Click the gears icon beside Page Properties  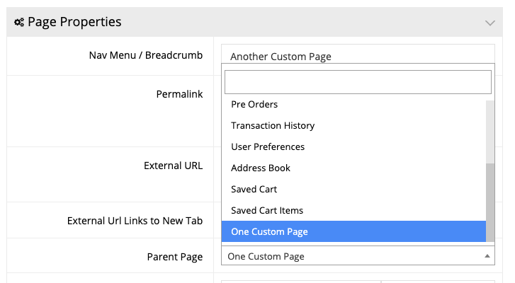point(19,23)
